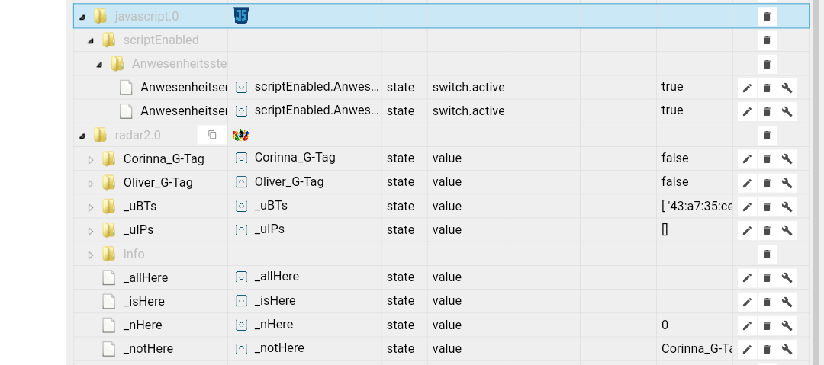The width and height of the screenshot is (824, 365).
Task: Delete the info folder
Action: click(x=767, y=255)
